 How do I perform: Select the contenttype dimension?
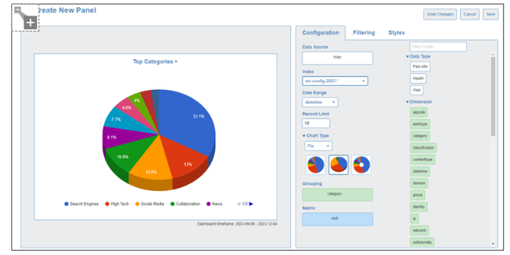point(422,159)
